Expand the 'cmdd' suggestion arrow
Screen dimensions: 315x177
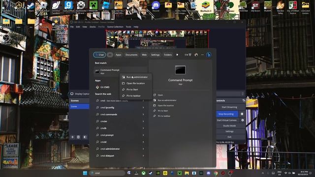pyautogui.click(x=143, y=142)
